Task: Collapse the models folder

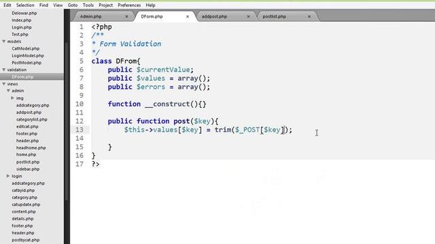Action: 4,41
